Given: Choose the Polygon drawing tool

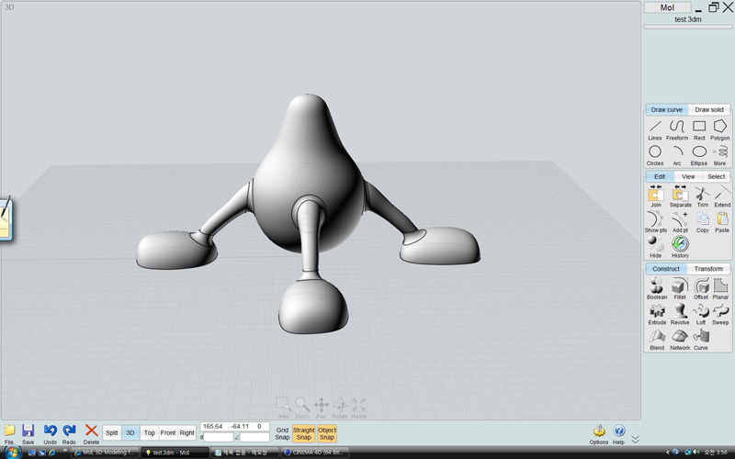Looking at the screenshot, I should click(x=719, y=129).
